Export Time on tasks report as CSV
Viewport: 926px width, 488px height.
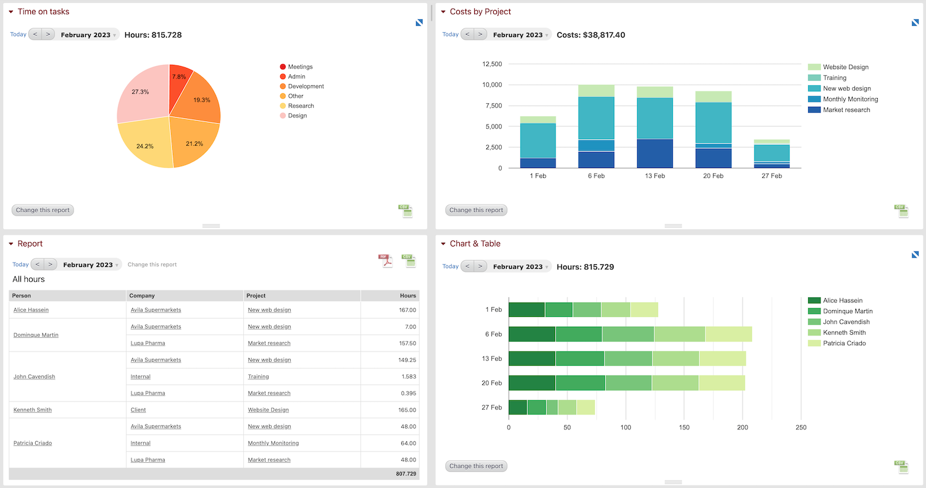tap(405, 211)
